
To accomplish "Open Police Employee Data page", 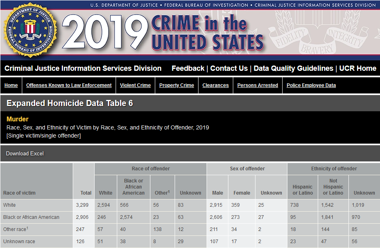I will [x=311, y=85].
